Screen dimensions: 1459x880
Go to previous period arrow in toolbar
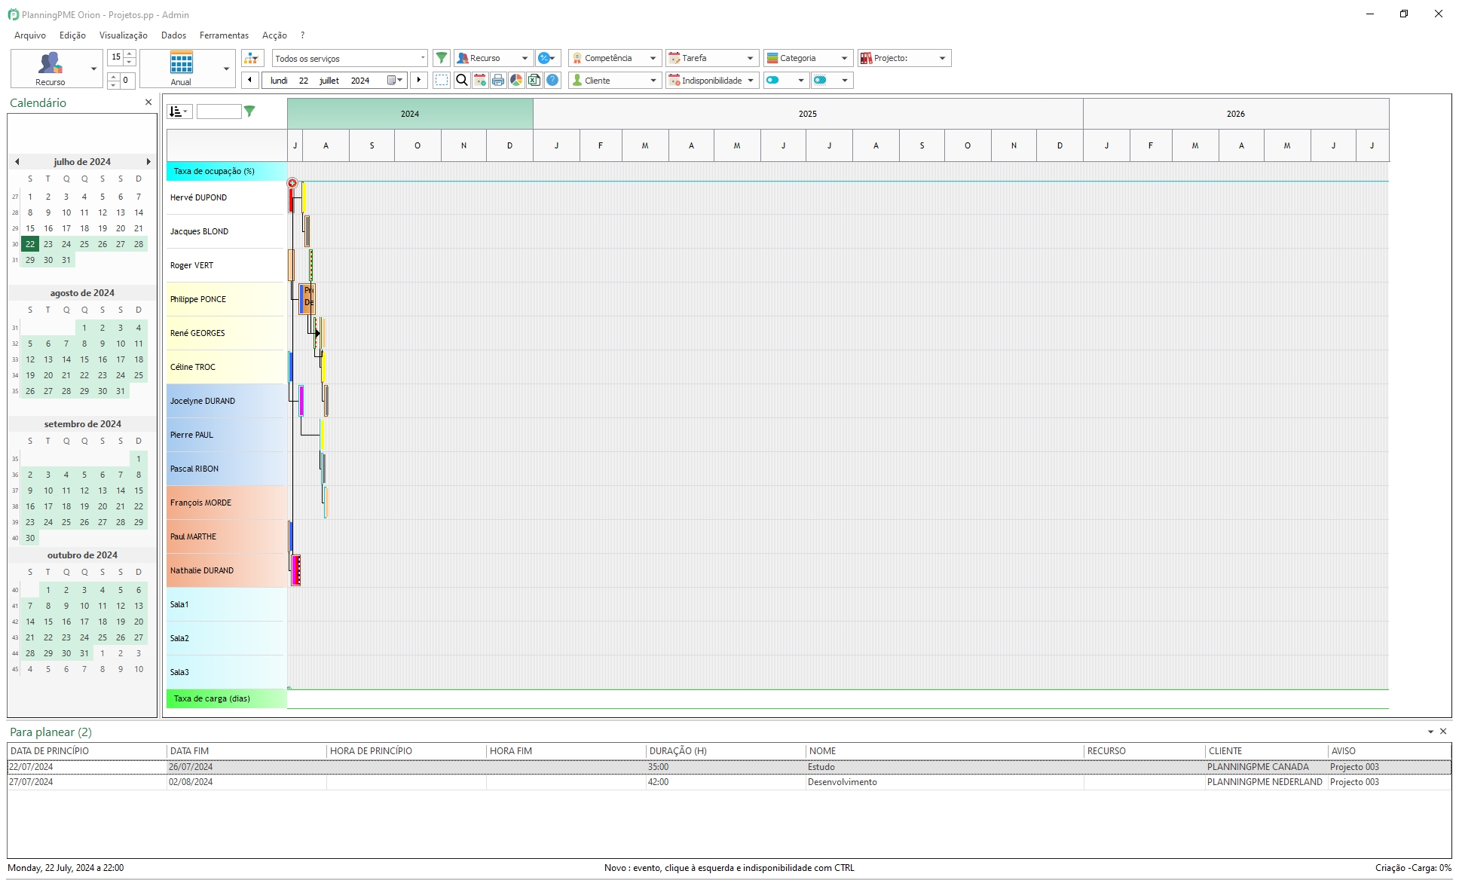[250, 80]
